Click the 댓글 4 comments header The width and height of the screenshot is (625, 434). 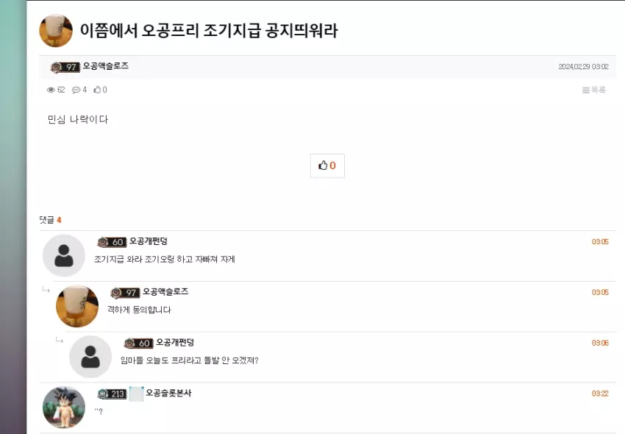tap(50, 220)
